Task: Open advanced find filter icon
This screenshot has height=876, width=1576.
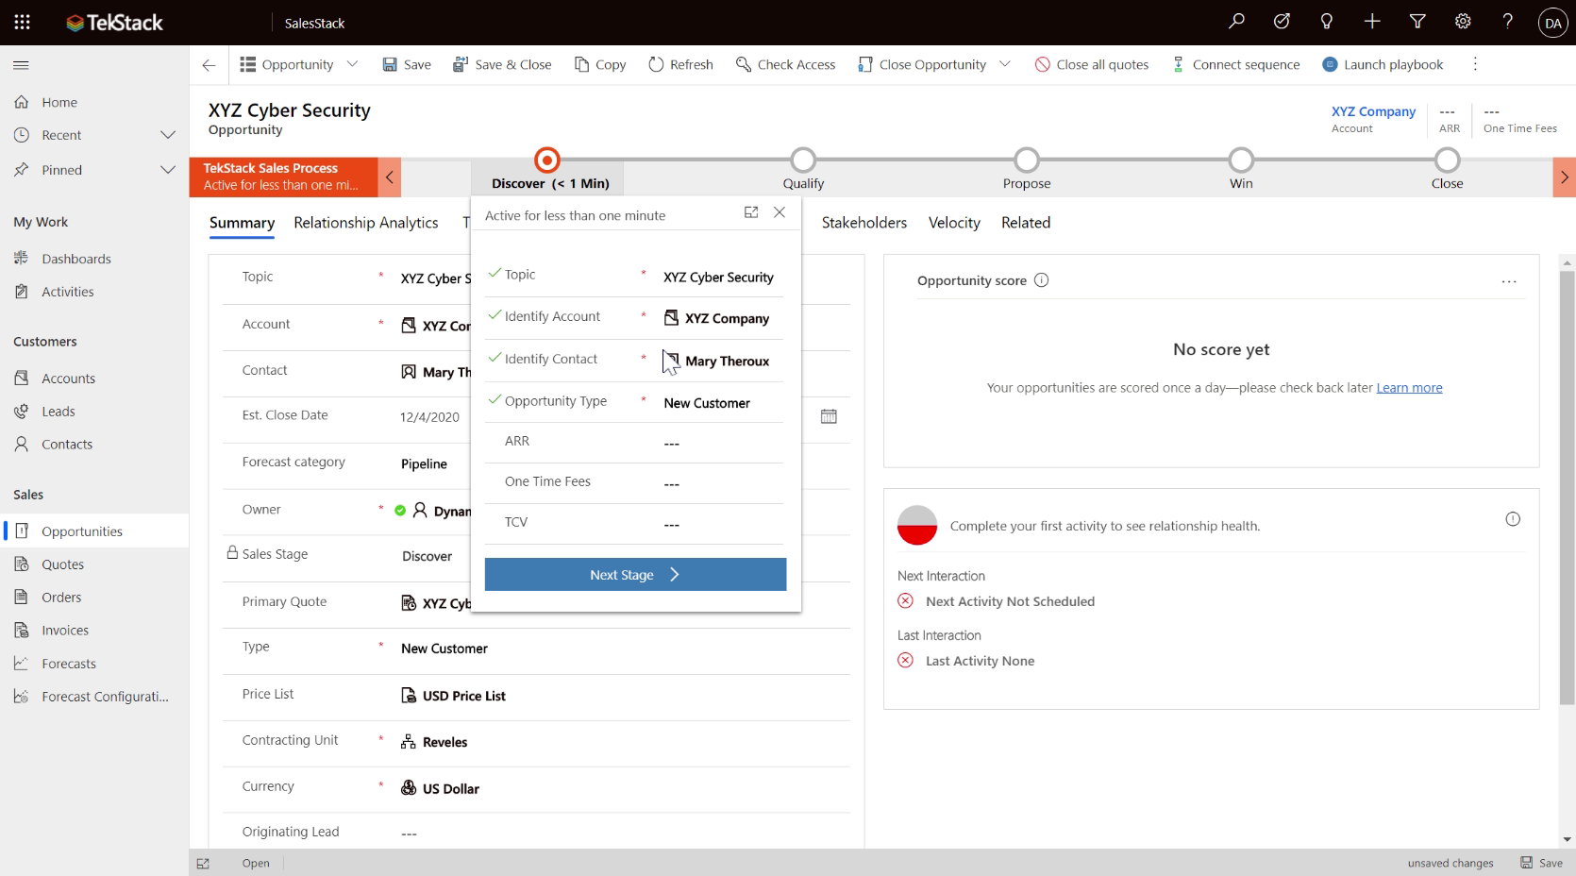Action: (x=1417, y=22)
